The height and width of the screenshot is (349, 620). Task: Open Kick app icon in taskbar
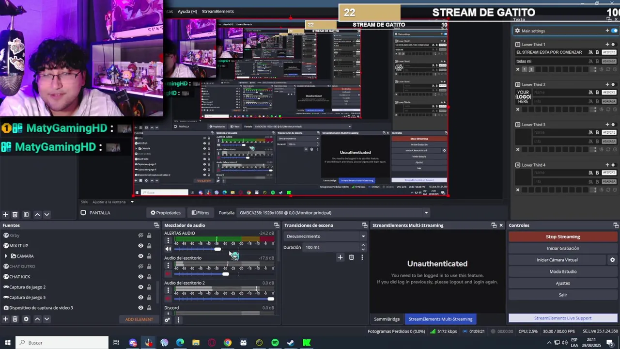coord(307,343)
